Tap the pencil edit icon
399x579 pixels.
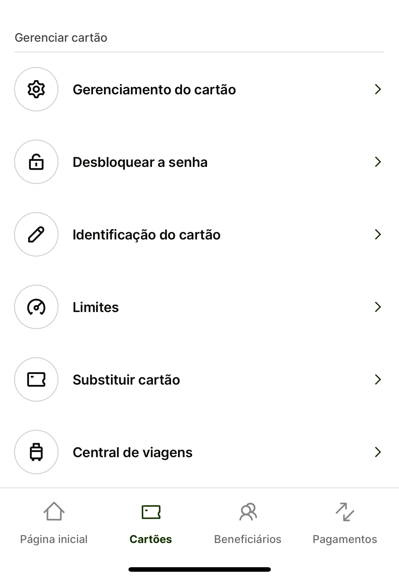[x=36, y=234]
